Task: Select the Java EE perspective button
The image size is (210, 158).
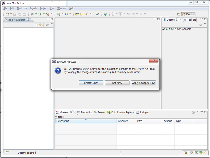Action: [188, 14]
